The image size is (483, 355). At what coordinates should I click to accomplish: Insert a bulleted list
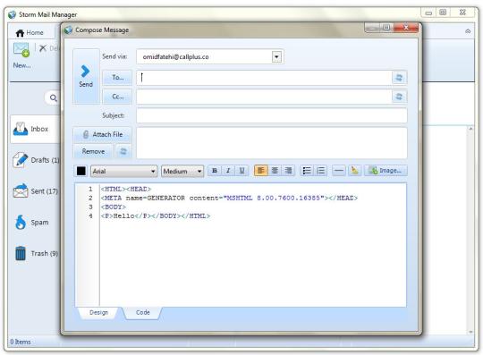[x=307, y=171]
